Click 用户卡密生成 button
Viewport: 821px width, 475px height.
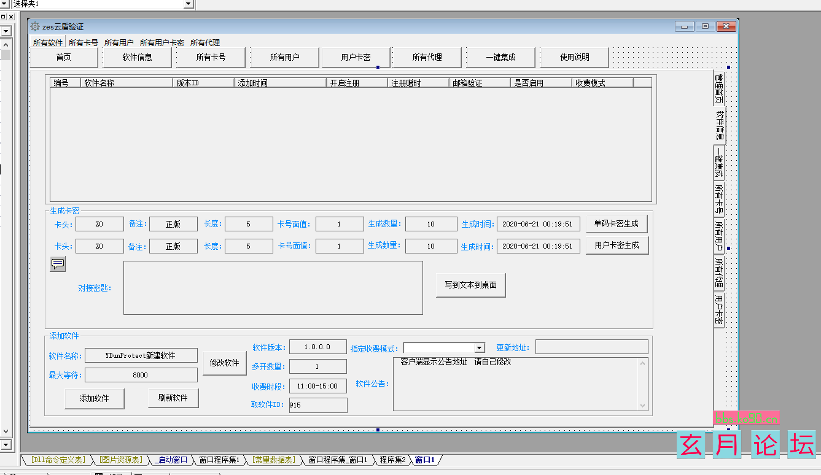click(x=617, y=245)
